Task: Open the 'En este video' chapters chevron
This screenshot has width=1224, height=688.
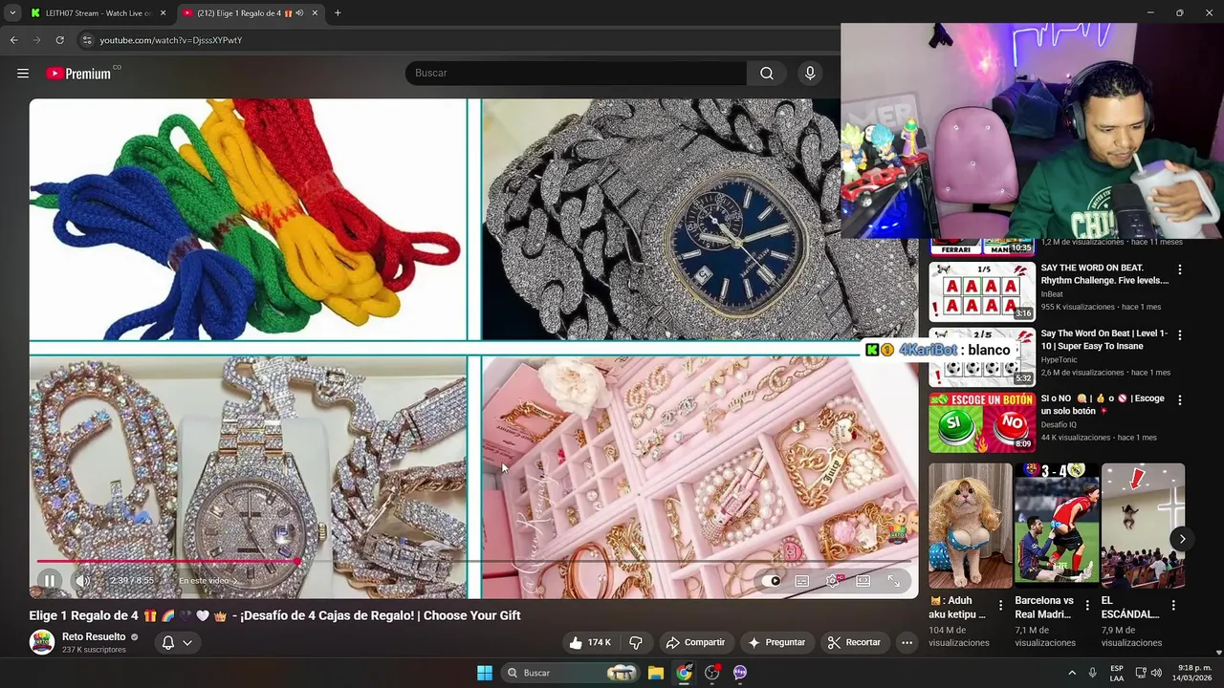Action: [235, 581]
